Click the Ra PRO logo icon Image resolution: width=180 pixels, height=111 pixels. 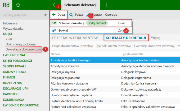(6, 5)
